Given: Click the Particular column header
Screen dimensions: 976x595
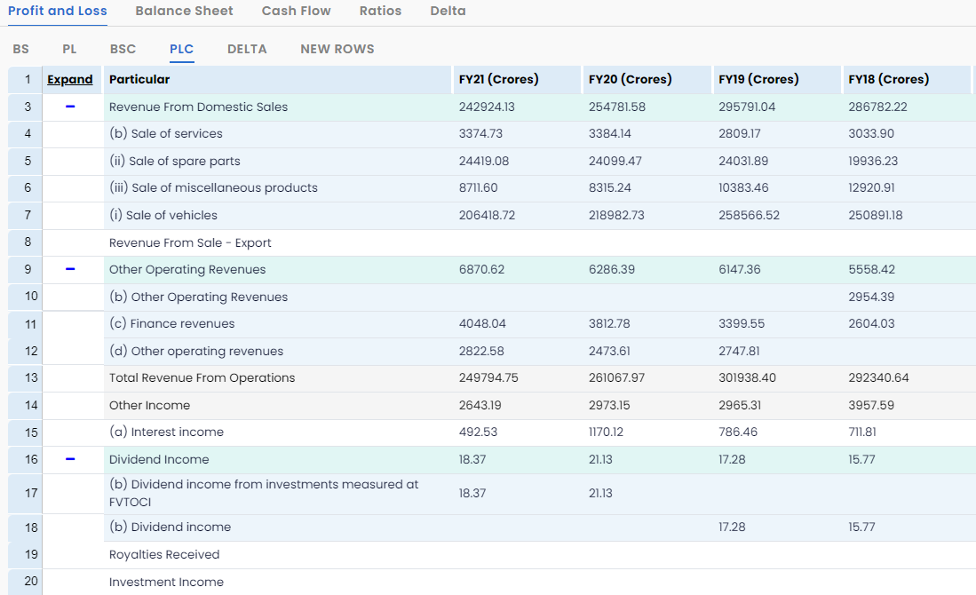Looking at the screenshot, I should pos(139,79).
